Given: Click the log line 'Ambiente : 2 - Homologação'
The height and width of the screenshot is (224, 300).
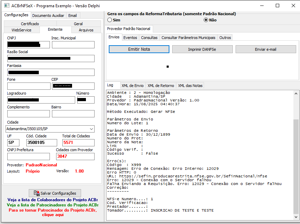Looking at the screenshot, I should pos(139,92).
